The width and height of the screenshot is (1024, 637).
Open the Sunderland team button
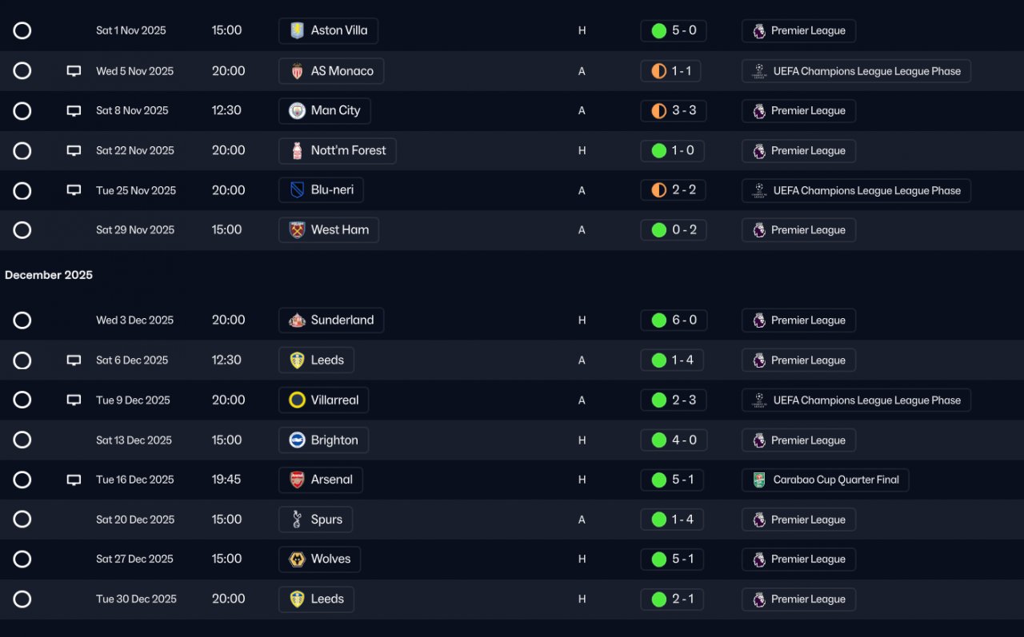coord(331,320)
